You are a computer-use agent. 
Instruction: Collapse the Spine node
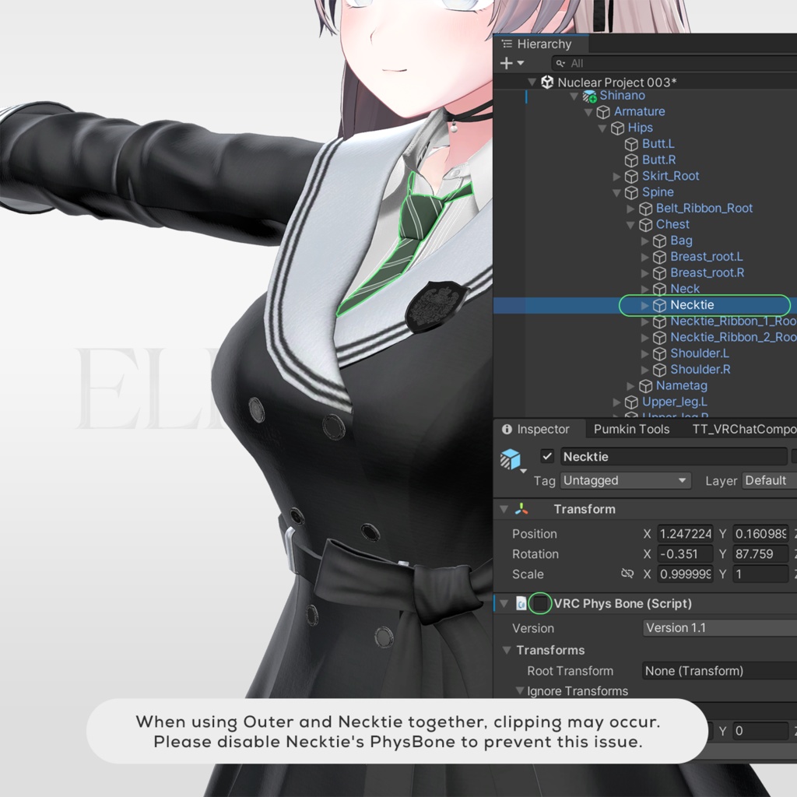(616, 193)
